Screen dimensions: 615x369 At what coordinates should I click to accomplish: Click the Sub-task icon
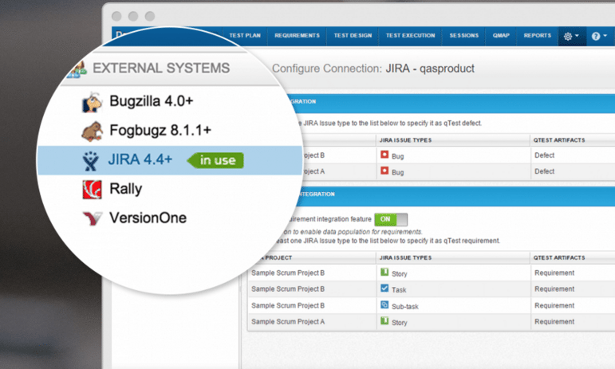click(384, 304)
